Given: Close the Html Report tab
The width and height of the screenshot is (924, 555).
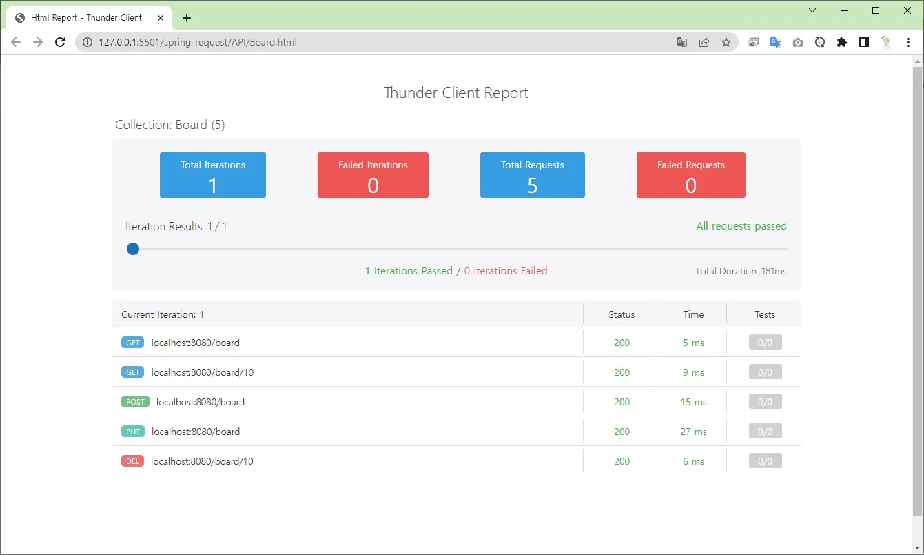Looking at the screenshot, I should click(161, 18).
